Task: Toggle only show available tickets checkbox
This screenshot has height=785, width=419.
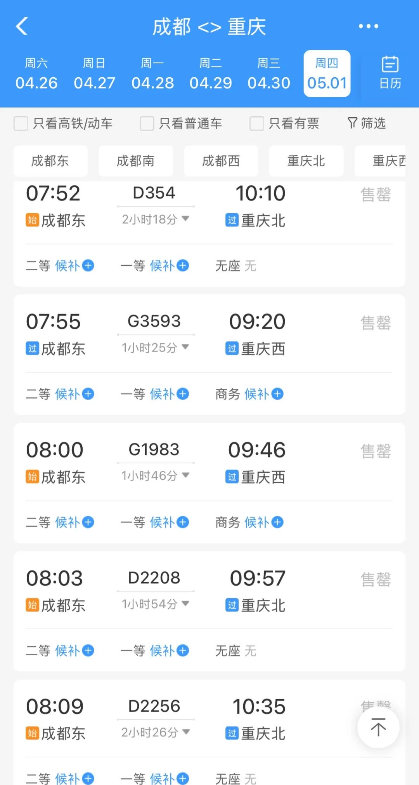Action: point(256,124)
